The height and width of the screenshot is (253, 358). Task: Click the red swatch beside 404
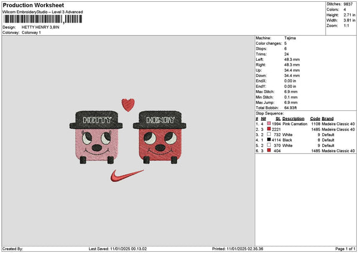tap(269, 150)
